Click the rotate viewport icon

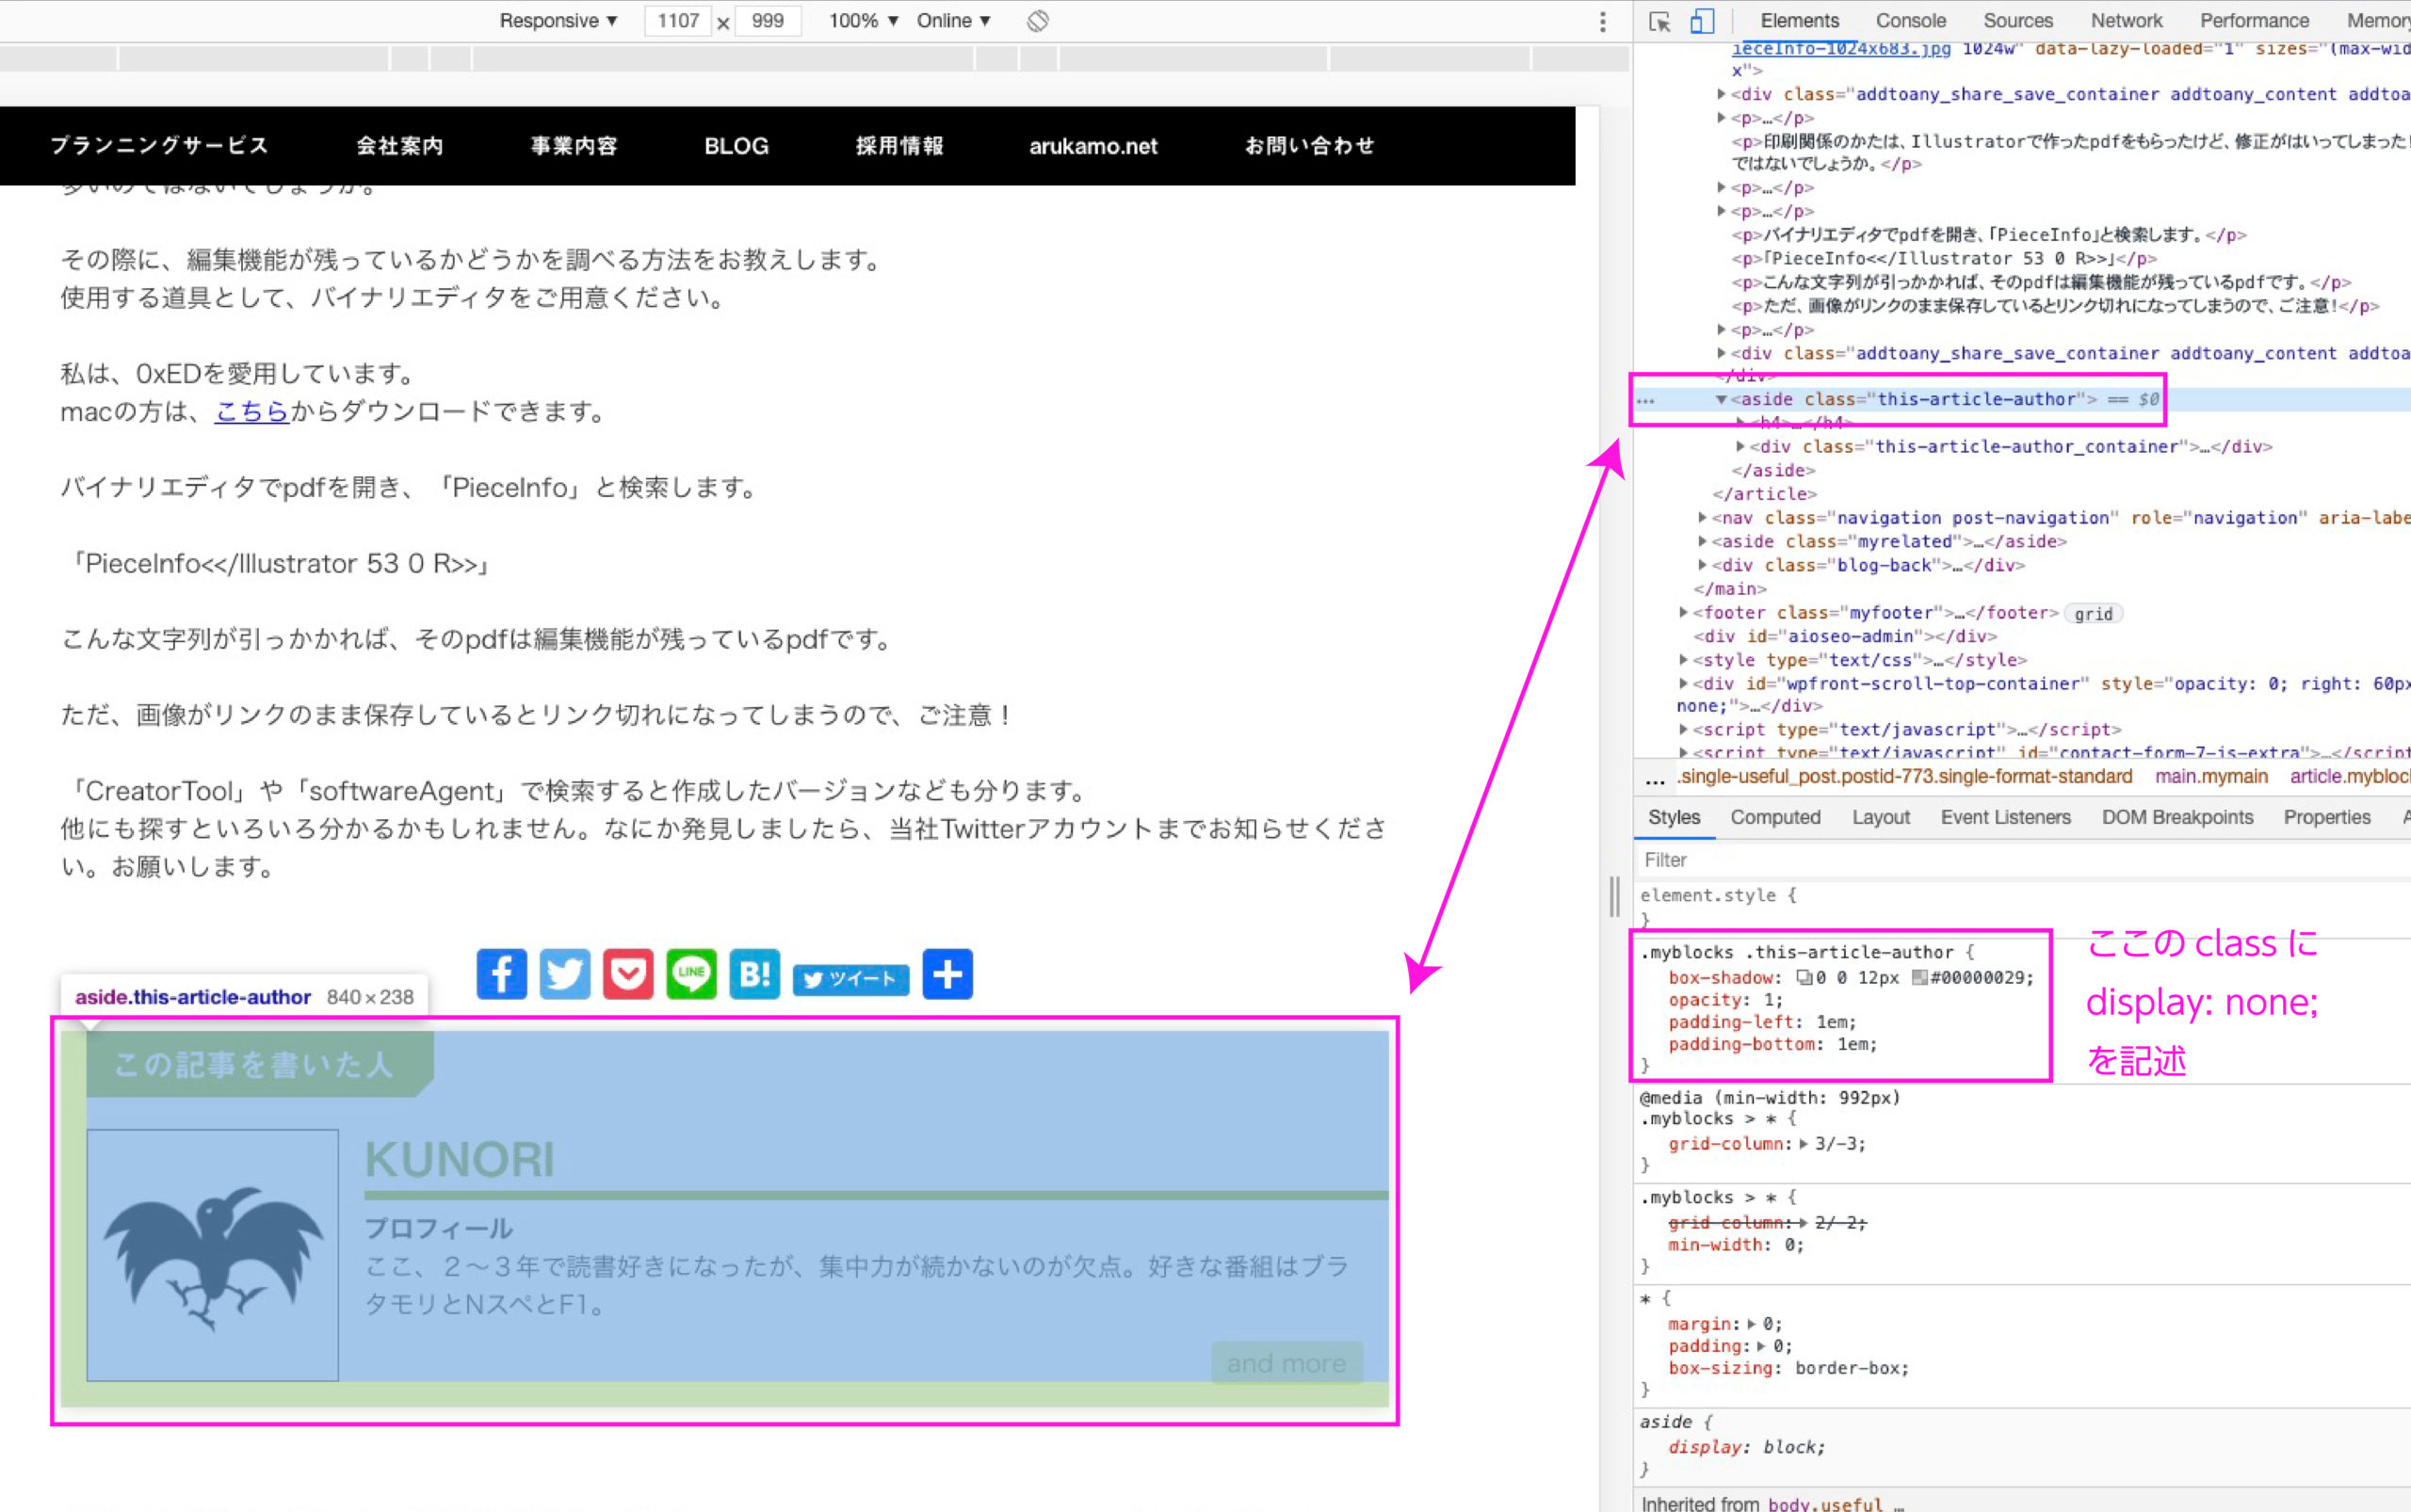[x=1038, y=21]
